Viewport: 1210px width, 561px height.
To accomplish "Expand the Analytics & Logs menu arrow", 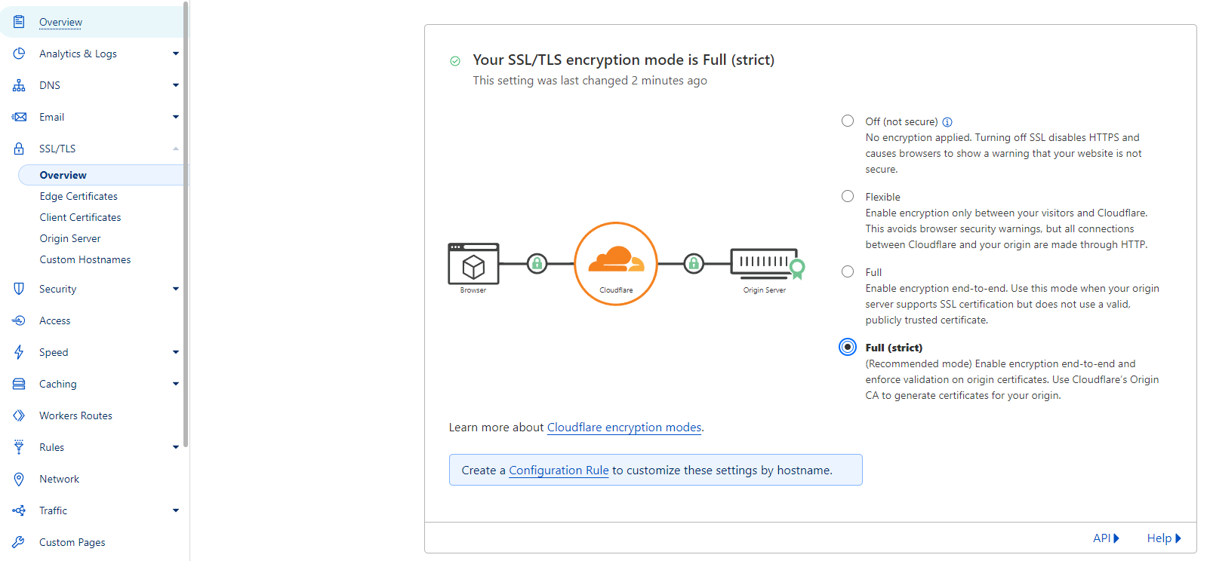I will (176, 54).
